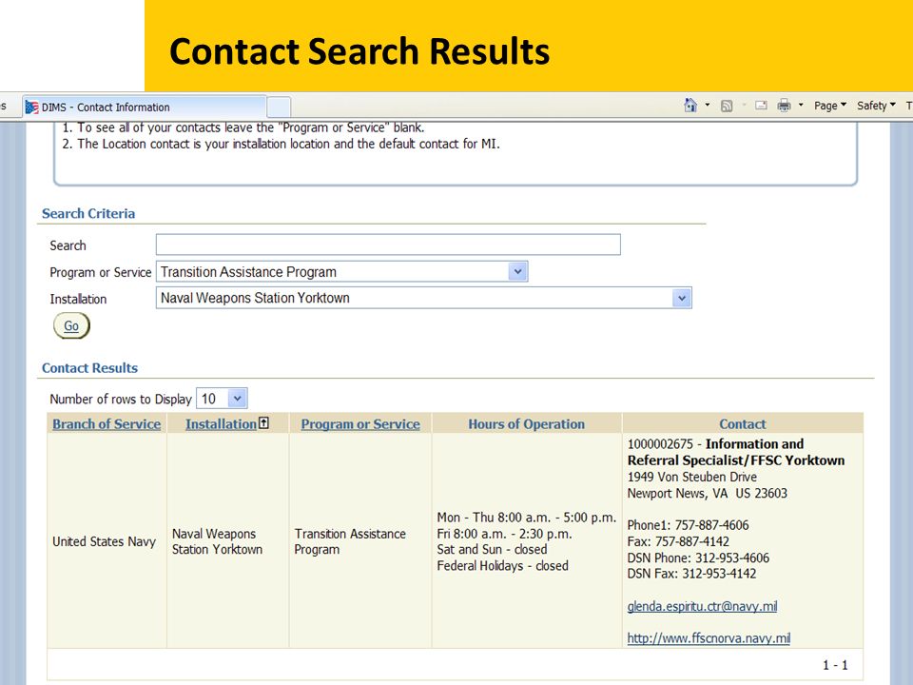The image size is (913, 685).
Task: Open the Home button dropdown arrow
Action: [x=708, y=106]
